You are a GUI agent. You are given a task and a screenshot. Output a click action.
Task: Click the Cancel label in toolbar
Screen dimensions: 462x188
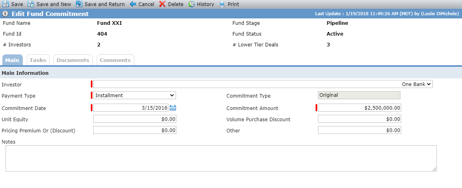pos(146,4)
